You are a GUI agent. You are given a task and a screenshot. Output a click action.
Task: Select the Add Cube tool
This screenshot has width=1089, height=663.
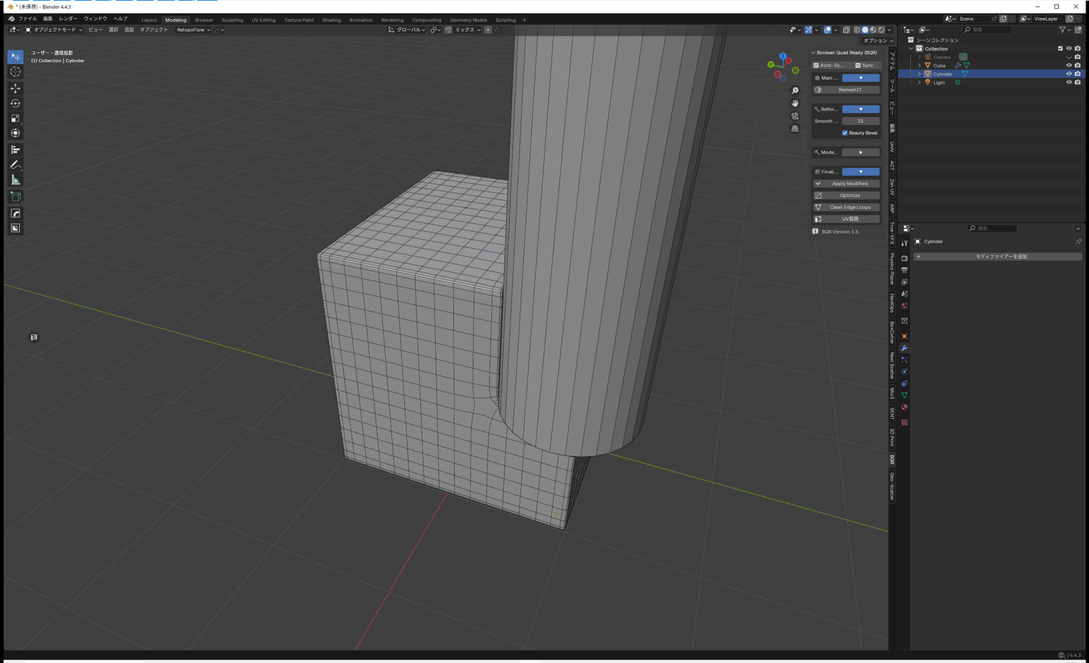(x=15, y=196)
